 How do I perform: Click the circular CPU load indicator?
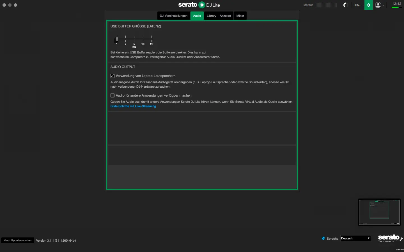coord(346,5)
